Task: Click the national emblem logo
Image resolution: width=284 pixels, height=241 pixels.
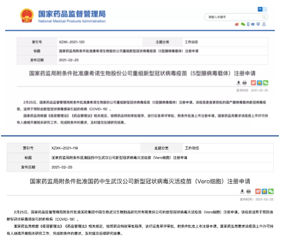Action: coord(27,16)
